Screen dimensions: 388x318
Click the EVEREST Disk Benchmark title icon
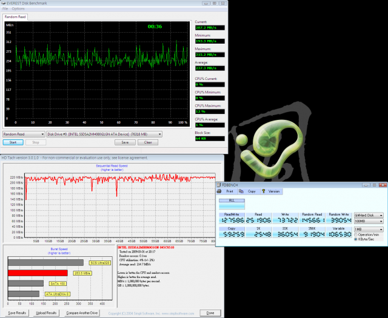4,3
